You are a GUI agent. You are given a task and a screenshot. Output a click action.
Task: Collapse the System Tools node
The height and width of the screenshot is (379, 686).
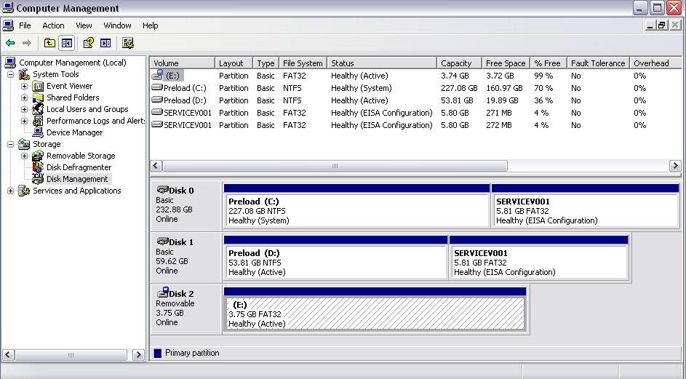pyautogui.click(x=10, y=74)
